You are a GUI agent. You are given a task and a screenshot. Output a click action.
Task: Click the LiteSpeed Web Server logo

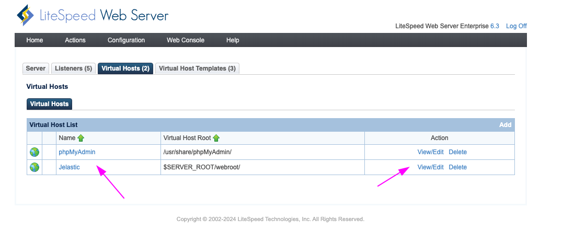(93, 16)
